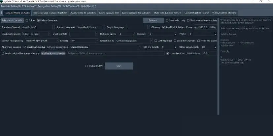The image size is (273, 136).
Task: Minimize the pyVideoTrans window
Action: click(253, 1)
